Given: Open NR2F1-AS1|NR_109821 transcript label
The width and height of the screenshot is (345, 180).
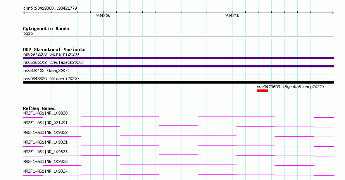Looking at the screenshot, I should [45, 142].
